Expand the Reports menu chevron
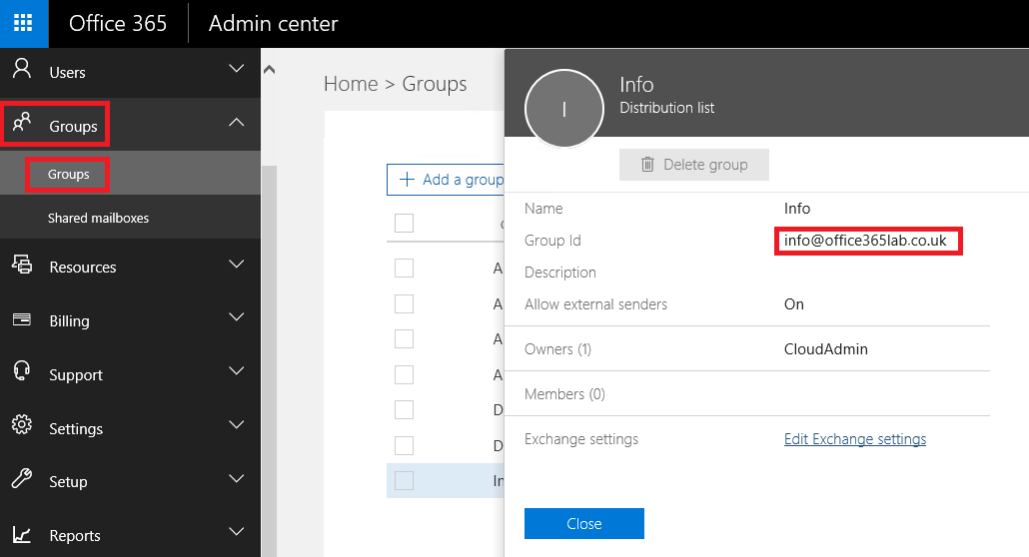 point(236,531)
